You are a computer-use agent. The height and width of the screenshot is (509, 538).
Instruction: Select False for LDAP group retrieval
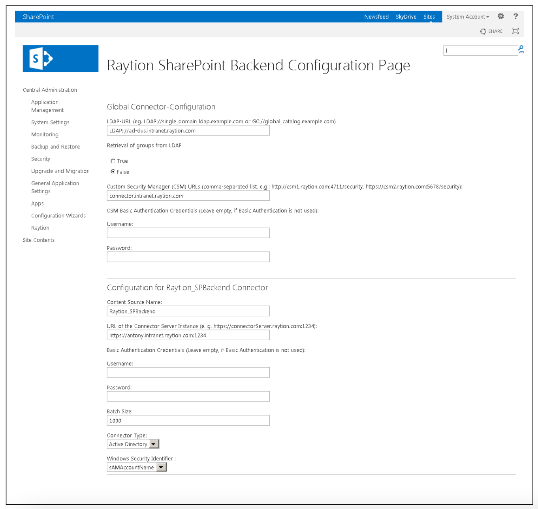click(x=113, y=172)
